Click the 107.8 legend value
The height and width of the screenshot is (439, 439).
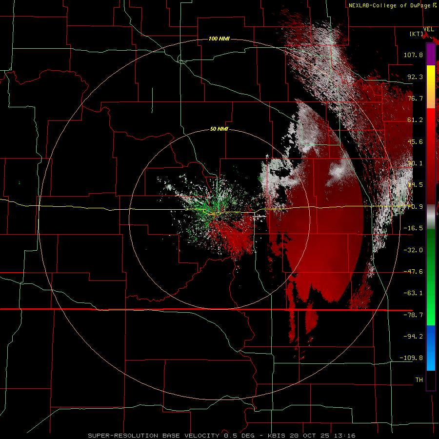click(x=413, y=55)
